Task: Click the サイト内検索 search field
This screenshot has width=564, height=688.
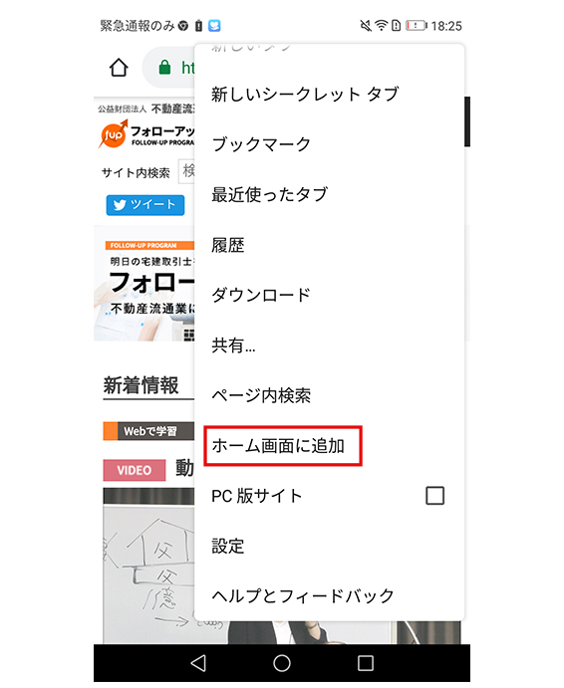Action: [x=186, y=171]
